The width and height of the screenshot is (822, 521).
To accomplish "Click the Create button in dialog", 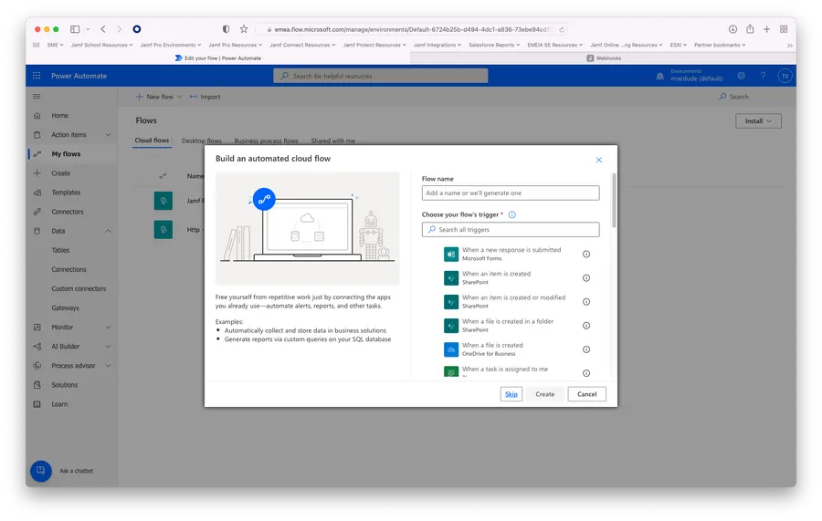I will click(544, 394).
